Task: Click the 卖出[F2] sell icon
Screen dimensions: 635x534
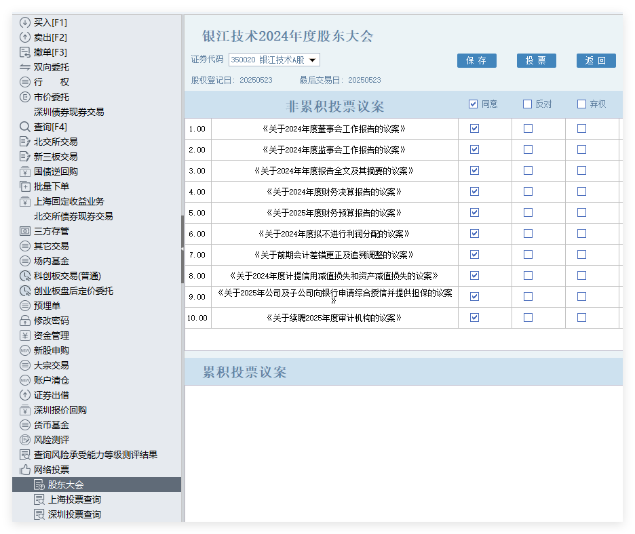Action: tap(25, 37)
